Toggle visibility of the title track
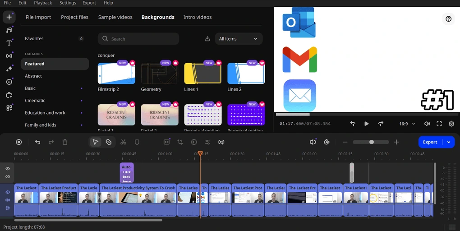460x231 pixels. [8, 169]
